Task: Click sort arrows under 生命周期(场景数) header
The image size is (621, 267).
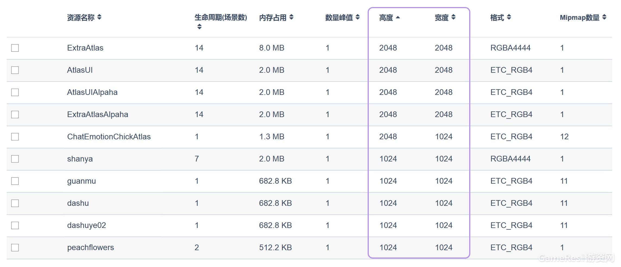Action: click(199, 27)
